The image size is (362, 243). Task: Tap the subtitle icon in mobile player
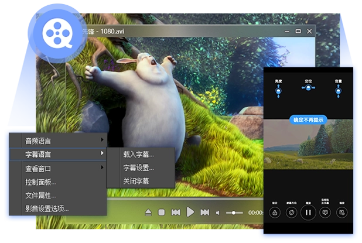pos(325,213)
